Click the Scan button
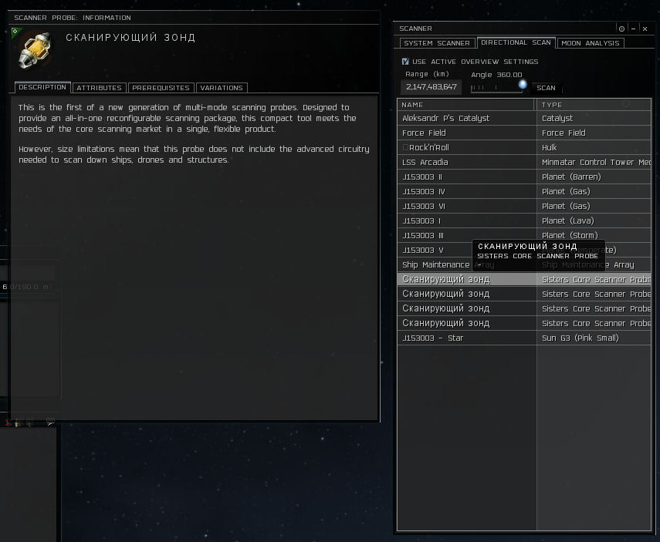660x542 pixels. pos(546,87)
